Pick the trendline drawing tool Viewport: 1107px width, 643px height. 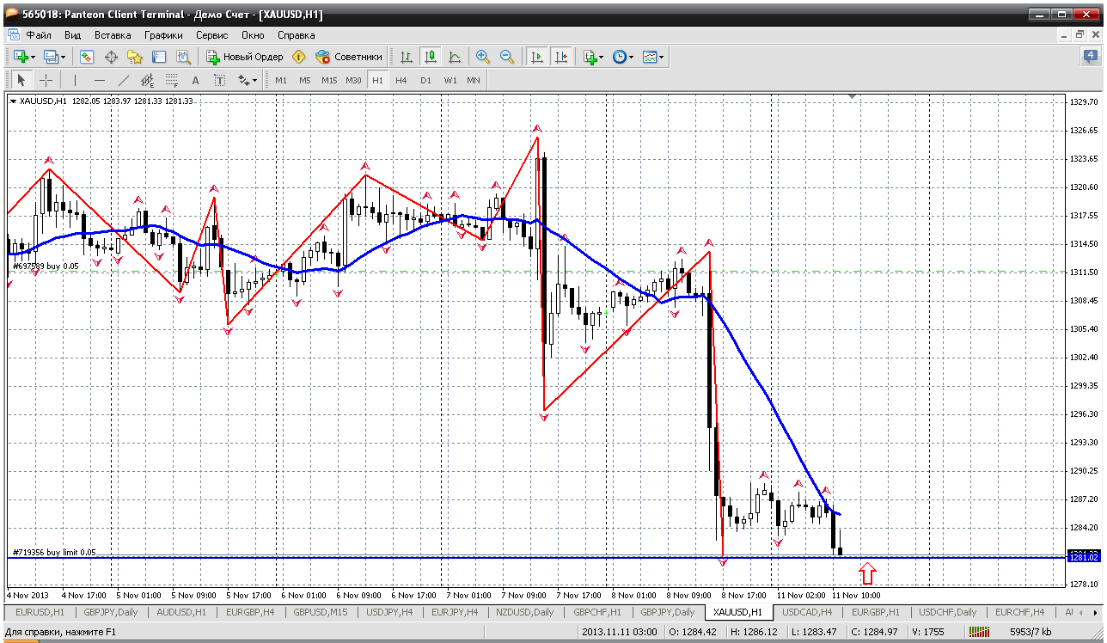[123, 80]
